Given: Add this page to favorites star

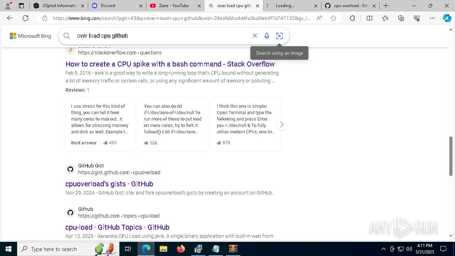Looking at the screenshot, I should tap(333, 18).
